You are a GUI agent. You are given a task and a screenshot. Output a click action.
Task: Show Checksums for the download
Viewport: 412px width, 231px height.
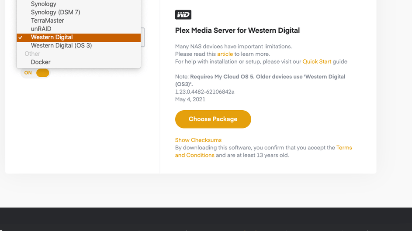click(x=198, y=140)
